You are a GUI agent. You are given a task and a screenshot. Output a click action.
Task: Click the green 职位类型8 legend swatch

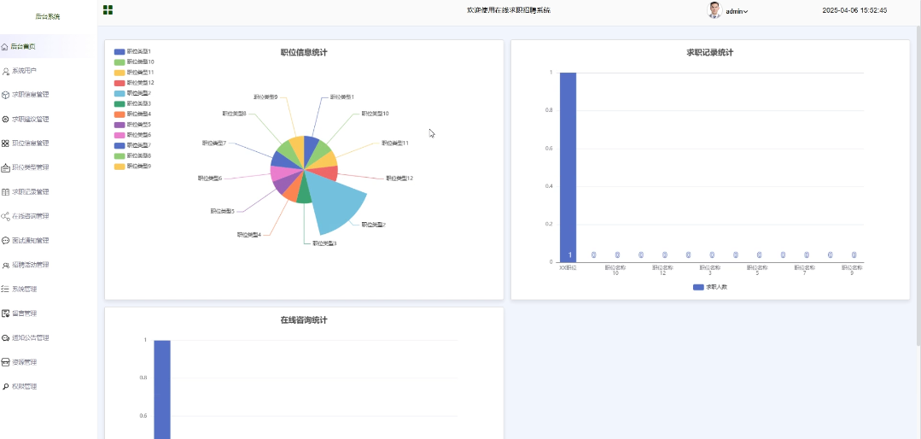(x=119, y=155)
